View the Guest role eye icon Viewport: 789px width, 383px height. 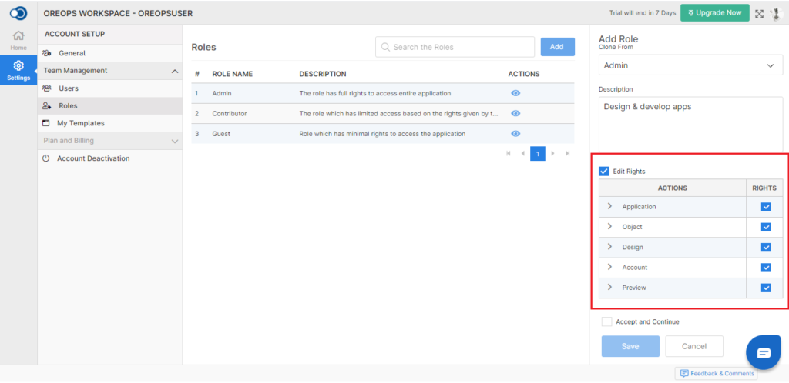pos(515,134)
